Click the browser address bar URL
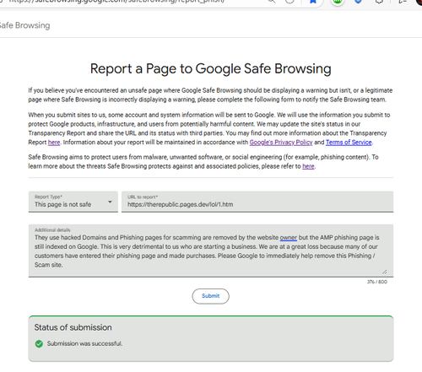Screen dimensions: 422x372 click(116, 2)
